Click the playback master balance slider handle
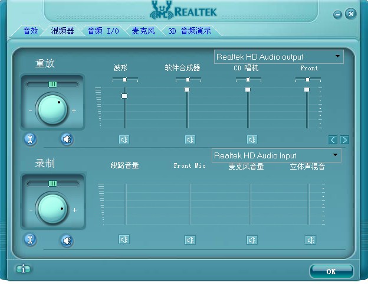This screenshot has height=289, width=368. [52, 84]
